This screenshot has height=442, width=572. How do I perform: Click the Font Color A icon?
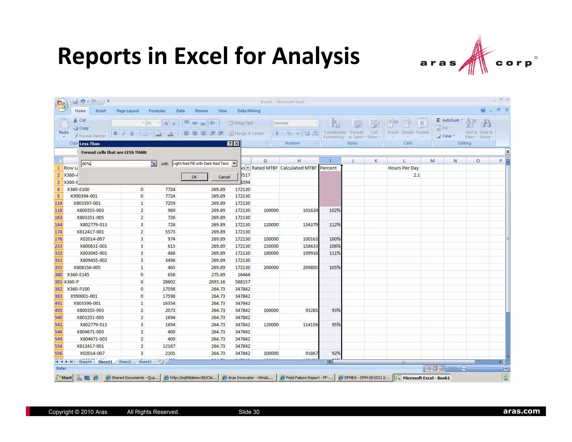170,134
